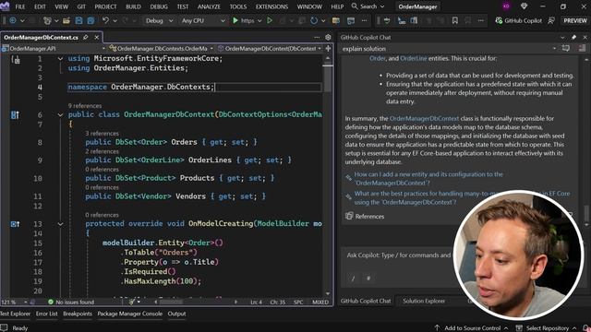Click the PREVIEW button
591x332 pixels.
tap(575, 20)
